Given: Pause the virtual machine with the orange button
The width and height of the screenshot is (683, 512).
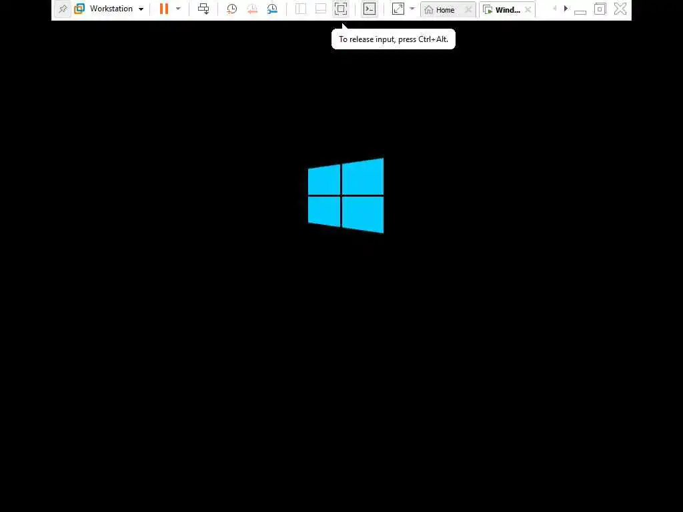Looking at the screenshot, I should pyautogui.click(x=164, y=9).
